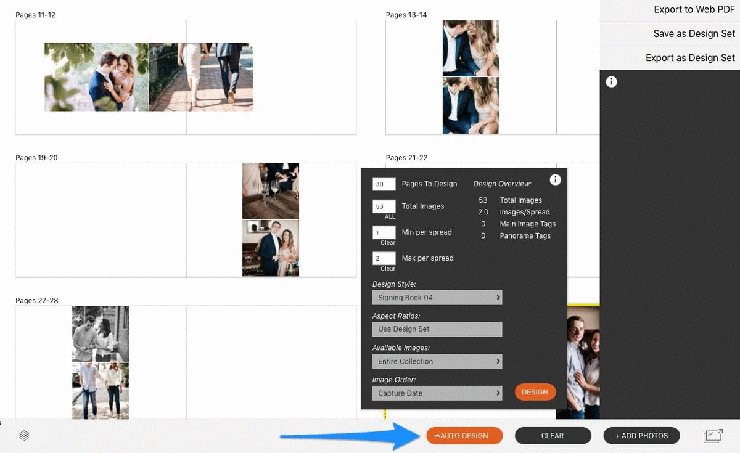Open the Aspect Ratios field showing Use Design Set
This screenshot has width=740, height=453.
click(x=437, y=329)
